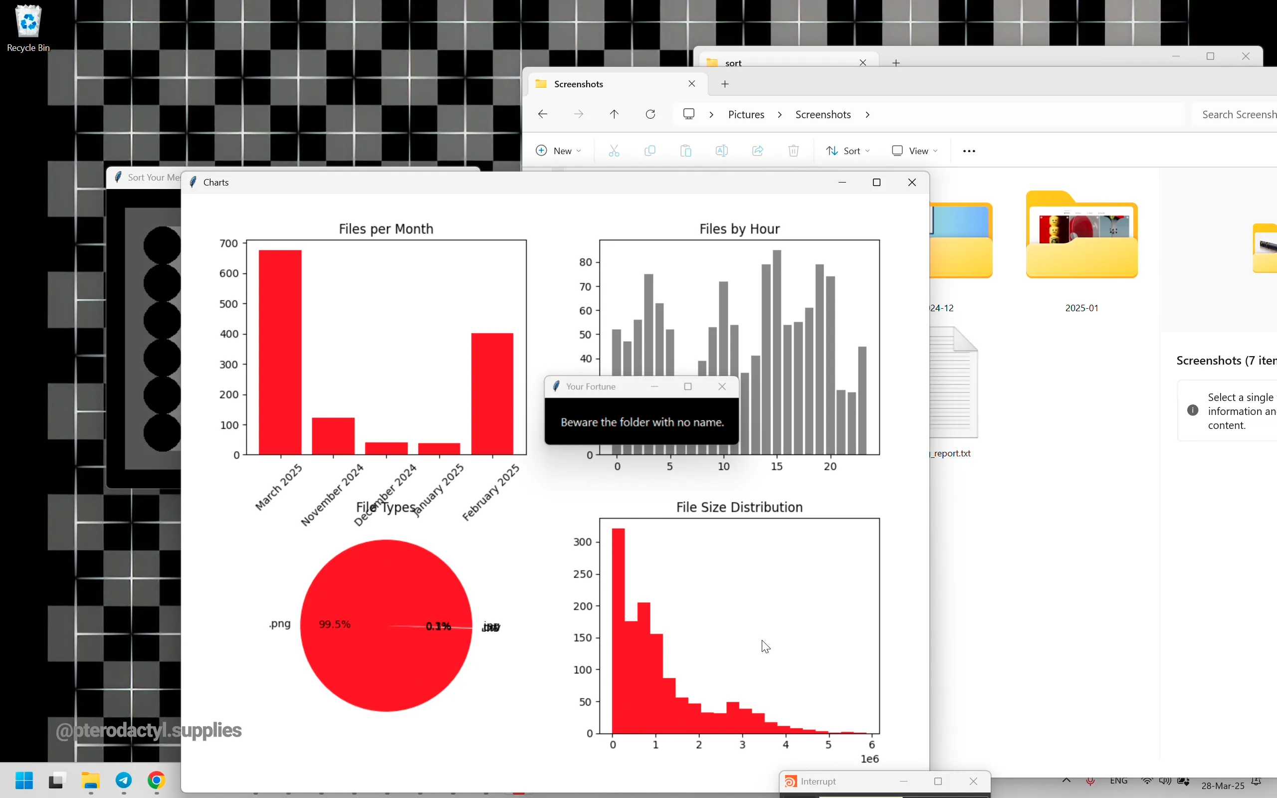Click the microphone icon in system tray
The height and width of the screenshot is (798, 1277).
tap(1091, 782)
